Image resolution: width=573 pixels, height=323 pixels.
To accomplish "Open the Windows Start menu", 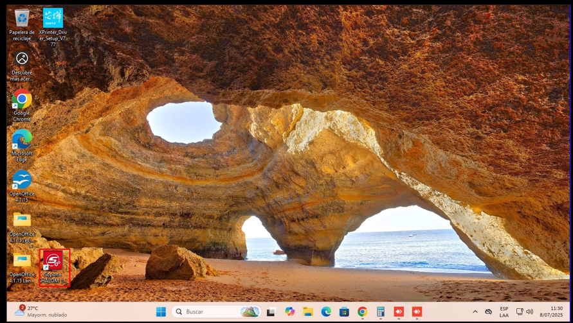I will (161, 312).
